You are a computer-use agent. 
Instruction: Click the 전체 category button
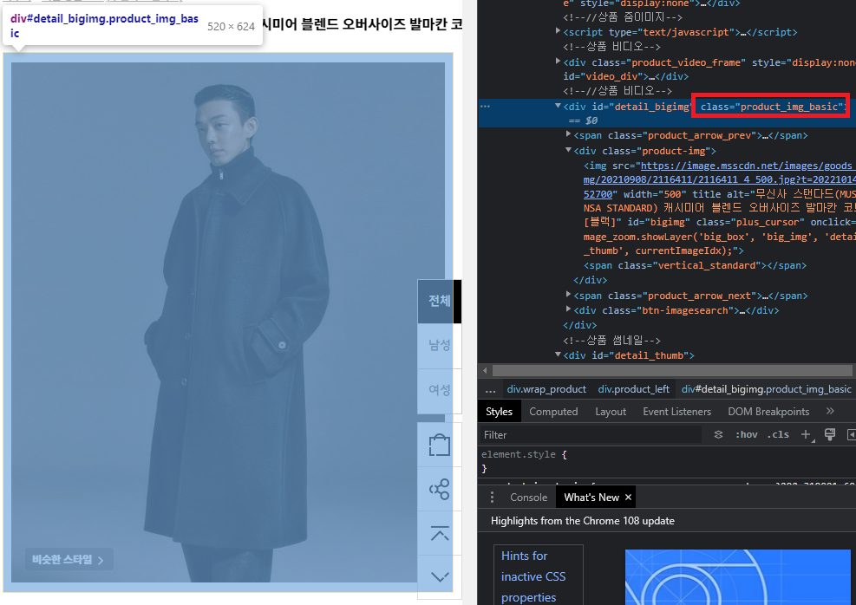click(x=440, y=301)
